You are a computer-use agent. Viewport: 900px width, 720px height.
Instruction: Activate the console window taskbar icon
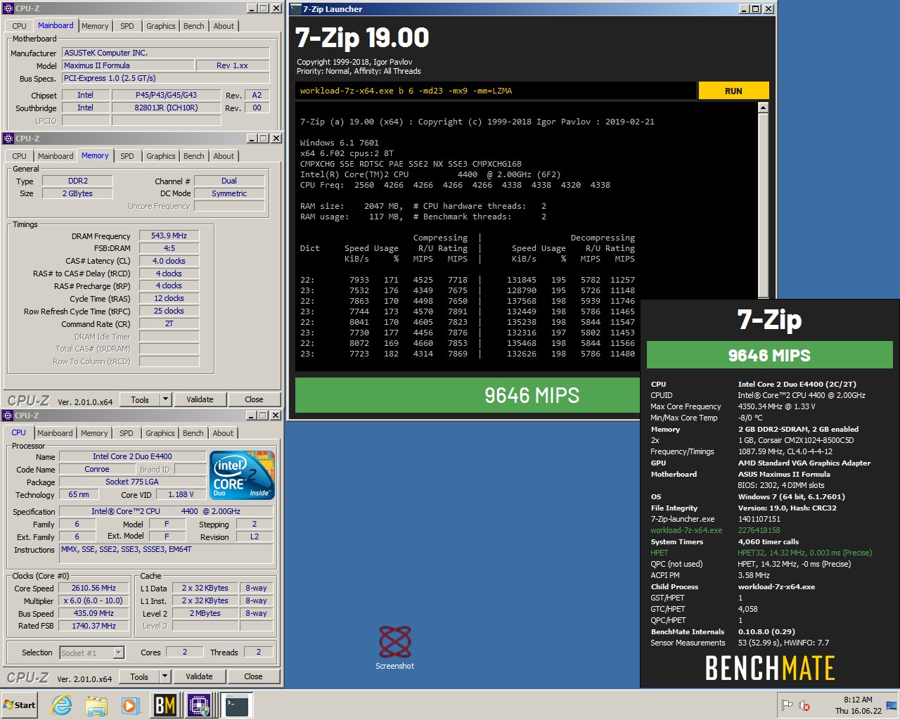coord(237,705)
